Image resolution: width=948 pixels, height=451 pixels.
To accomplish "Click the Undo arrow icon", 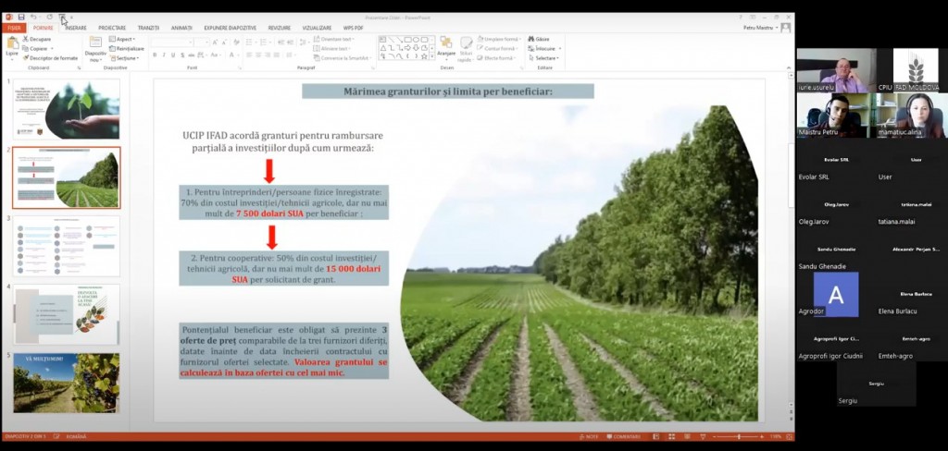I will coord(33,17).
